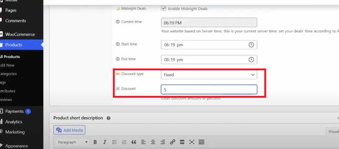This screenshot has height=149, width=339.
Task: Insert a numbered list
Action: [124, 142]
